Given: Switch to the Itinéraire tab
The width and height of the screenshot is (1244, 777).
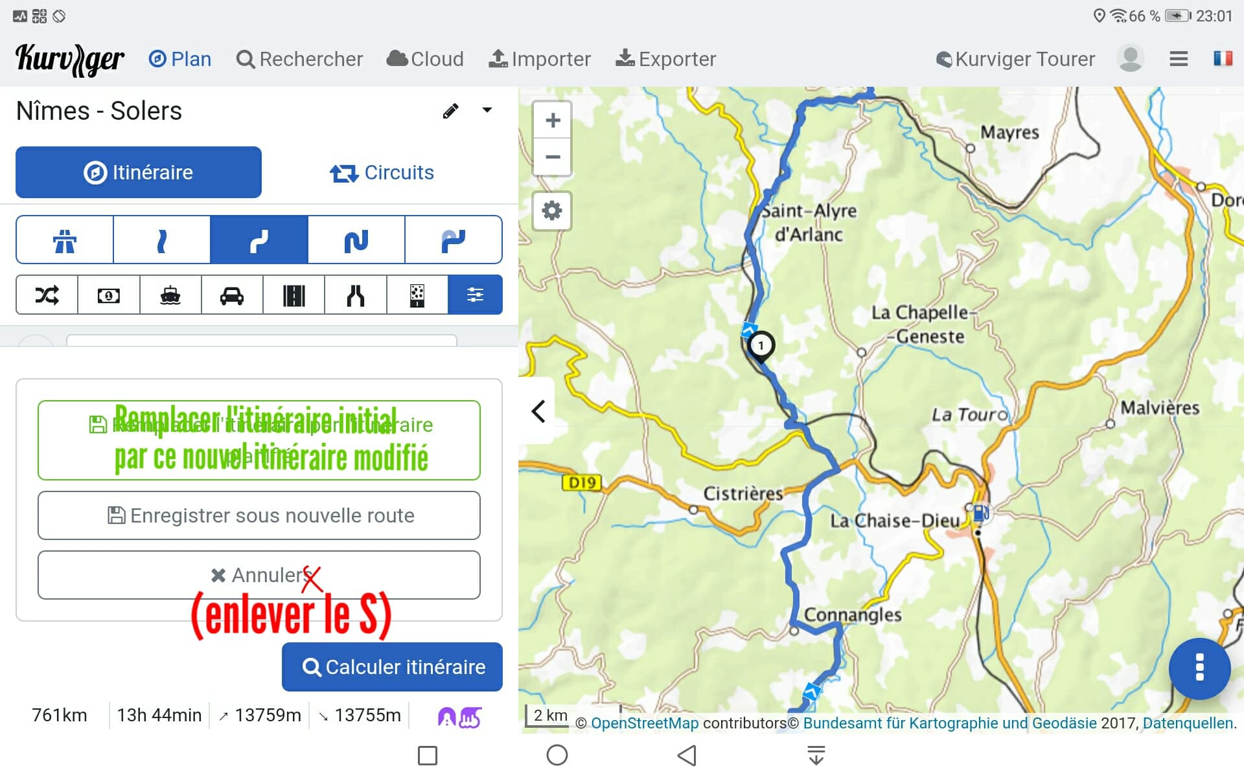Looking at the screenshot, I should 139,172.
